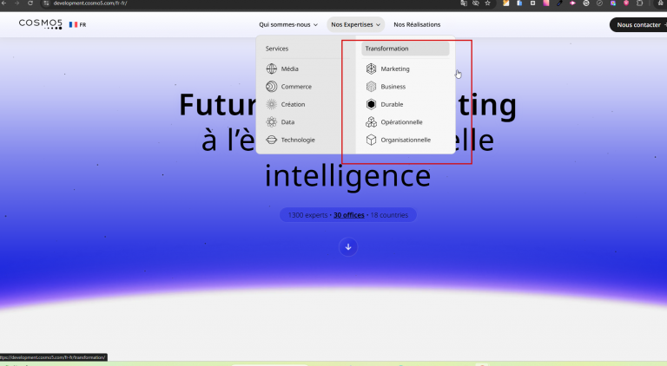Collapse the Nos Expertises dropdown
The image size is (667, 366).
355,24
